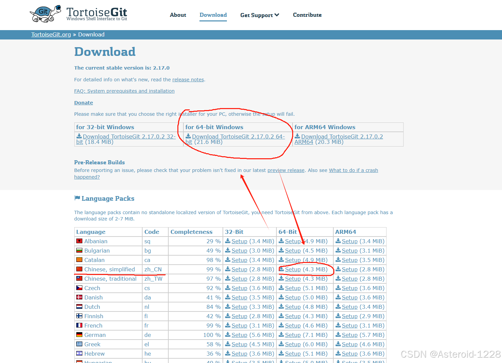502x363 pixels.
Task: Open the Contribute menu item
Action: click(x=307, y=15)
